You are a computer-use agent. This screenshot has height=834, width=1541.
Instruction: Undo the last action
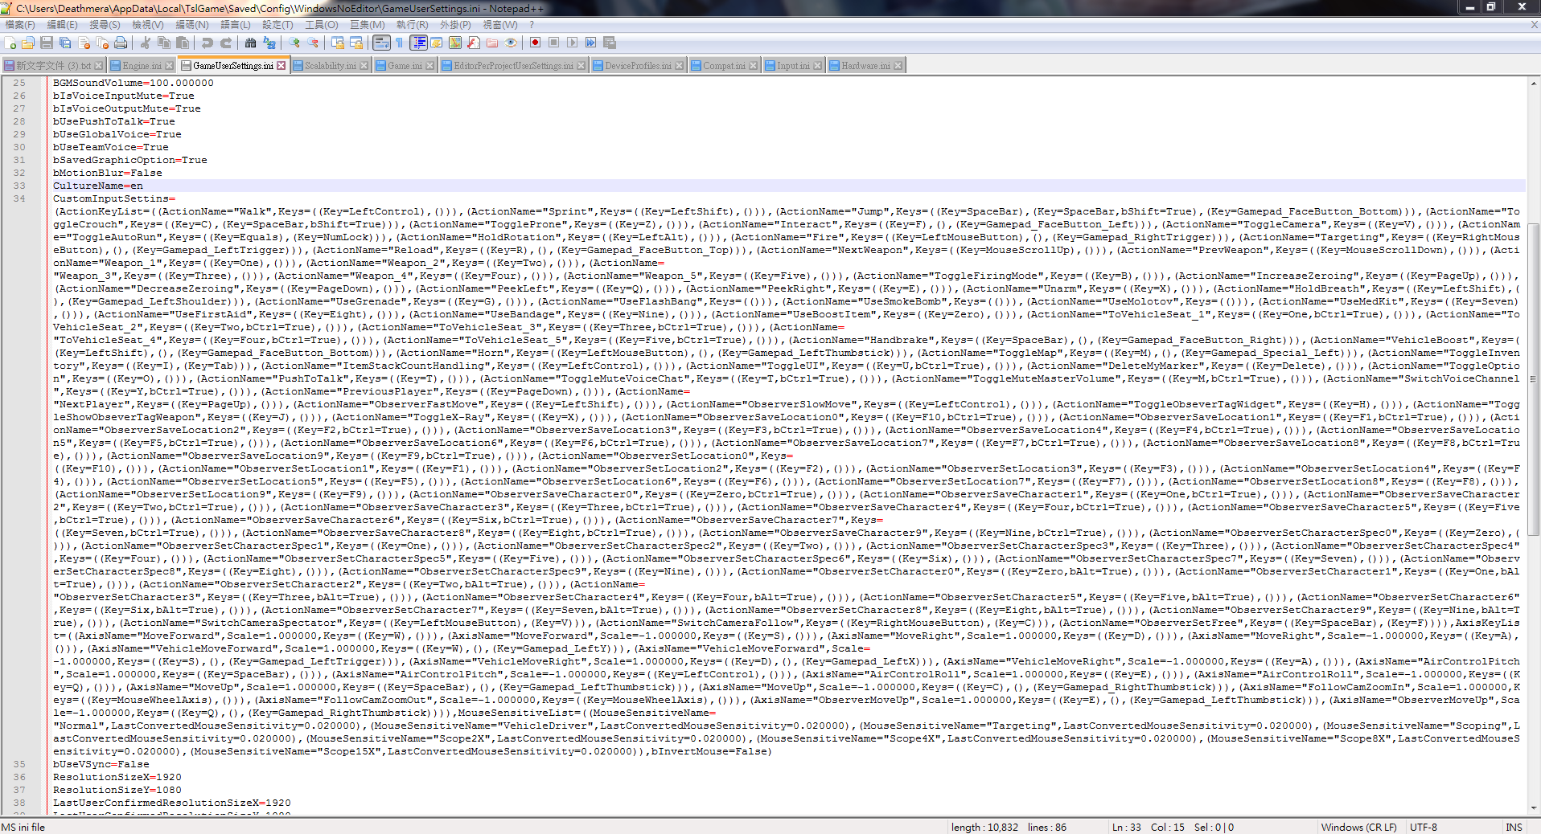pos(208,43)
